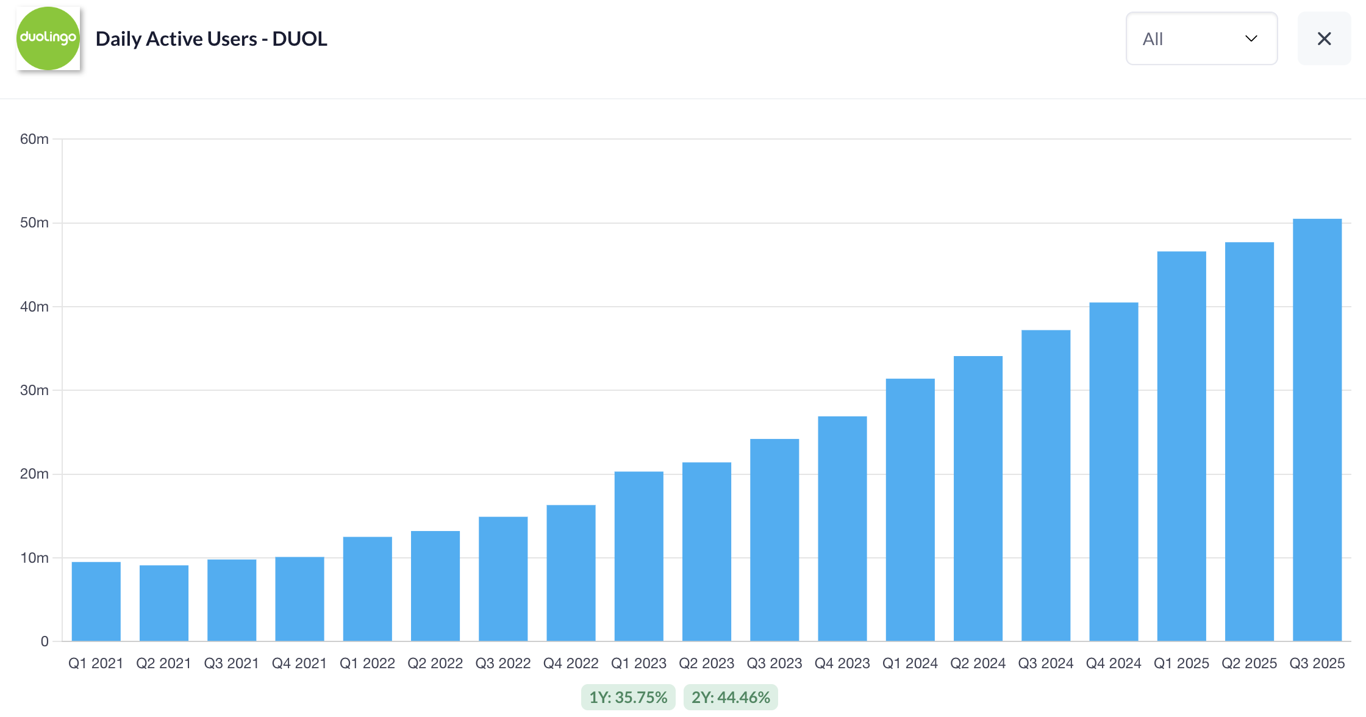Click the Q1 2023 bar
This screenshot has width=1366, height=717.
click(x=638, y=556)
